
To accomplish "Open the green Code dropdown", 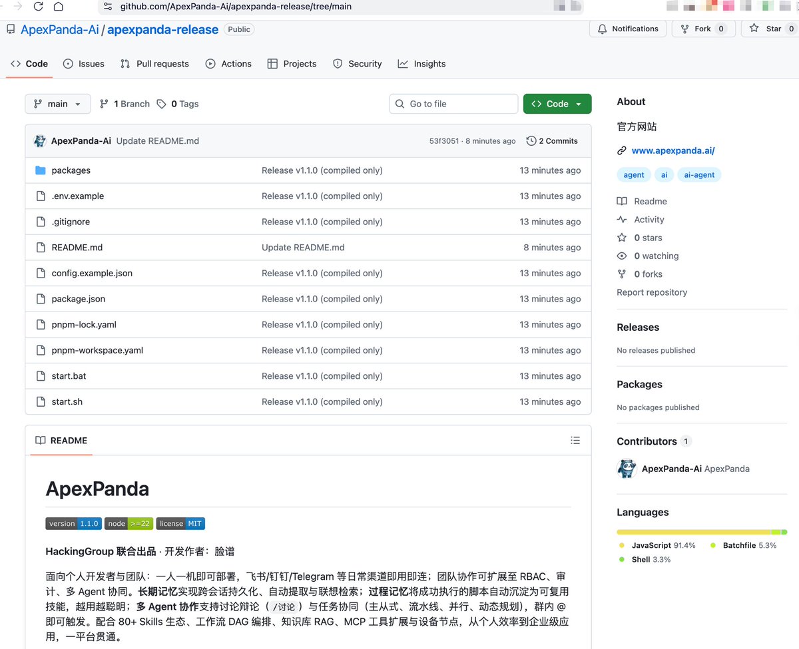I will tap(557, 104).
